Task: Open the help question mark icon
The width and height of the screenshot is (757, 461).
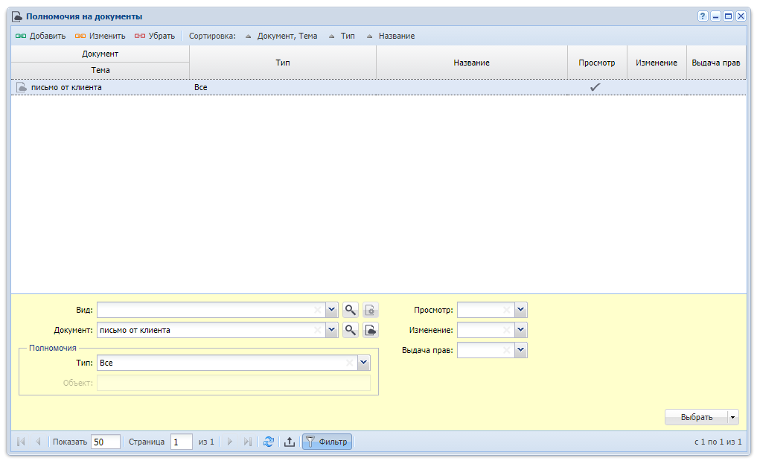Action: 703,16
